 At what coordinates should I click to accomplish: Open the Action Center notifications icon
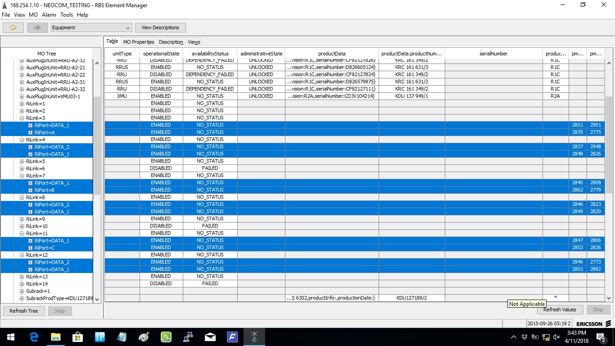point(601,337)
